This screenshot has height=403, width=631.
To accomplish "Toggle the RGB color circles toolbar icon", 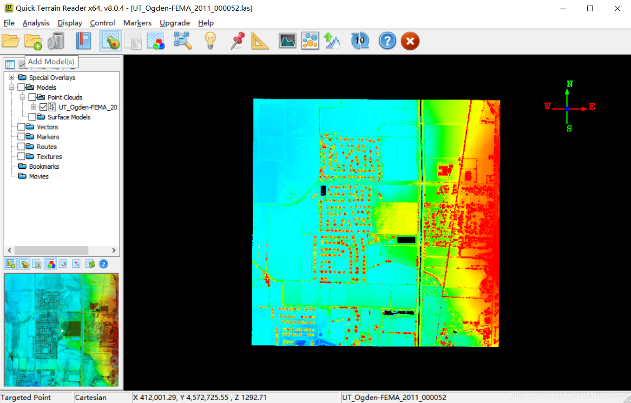I will tap(156, 41).
